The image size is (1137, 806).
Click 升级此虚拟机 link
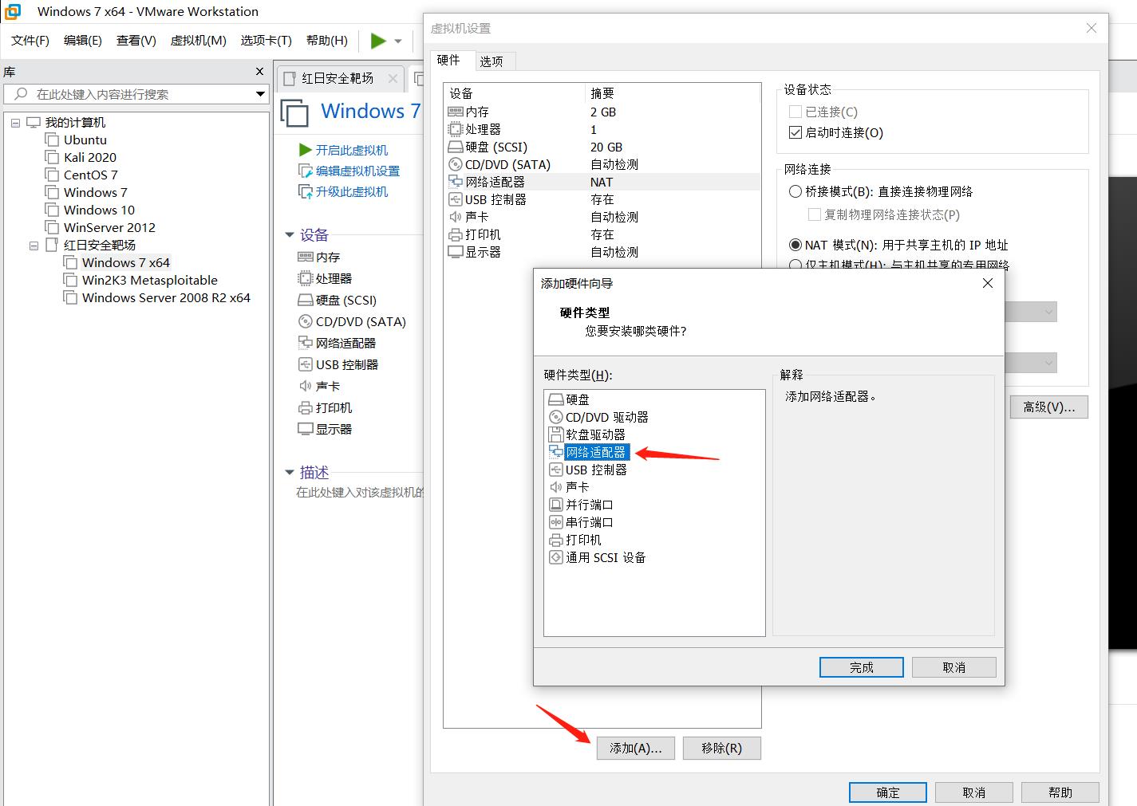[x=352, y=191]
